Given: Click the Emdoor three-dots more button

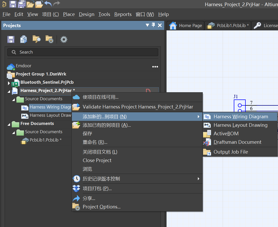Looking at the screenshot, I should 155,67.
